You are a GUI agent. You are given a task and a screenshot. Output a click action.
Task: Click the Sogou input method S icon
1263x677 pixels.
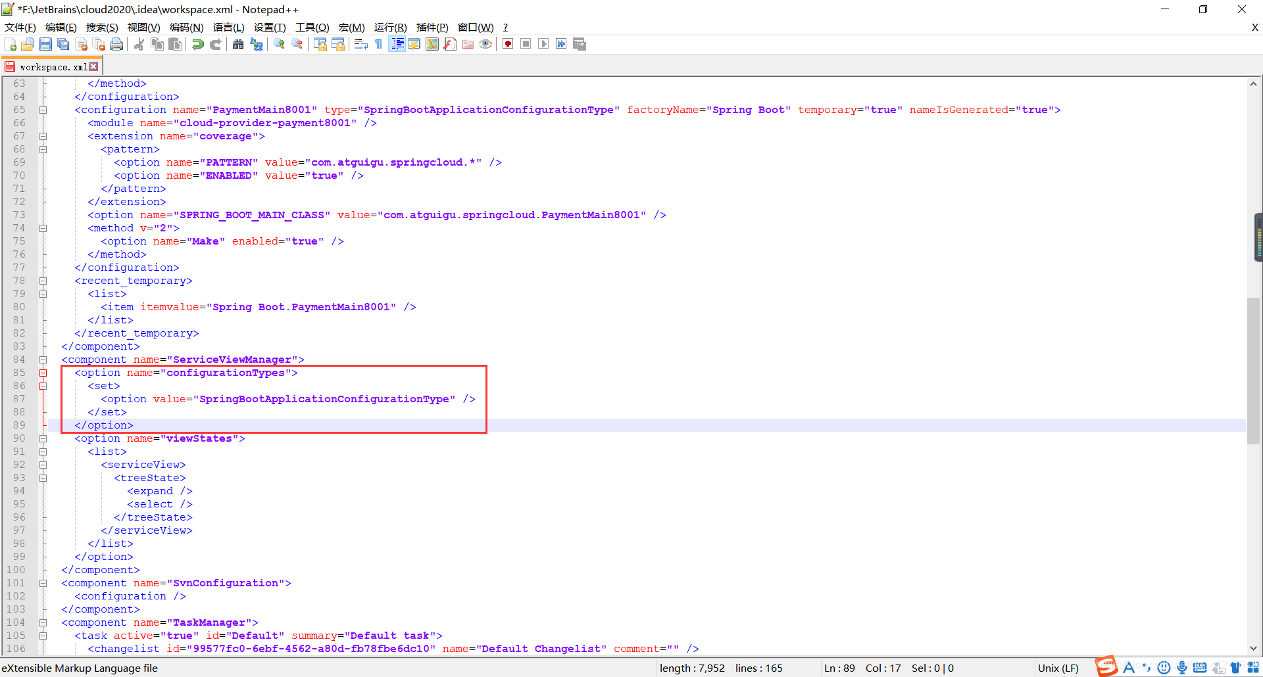pyautogui.click(x=1106, y=666)
